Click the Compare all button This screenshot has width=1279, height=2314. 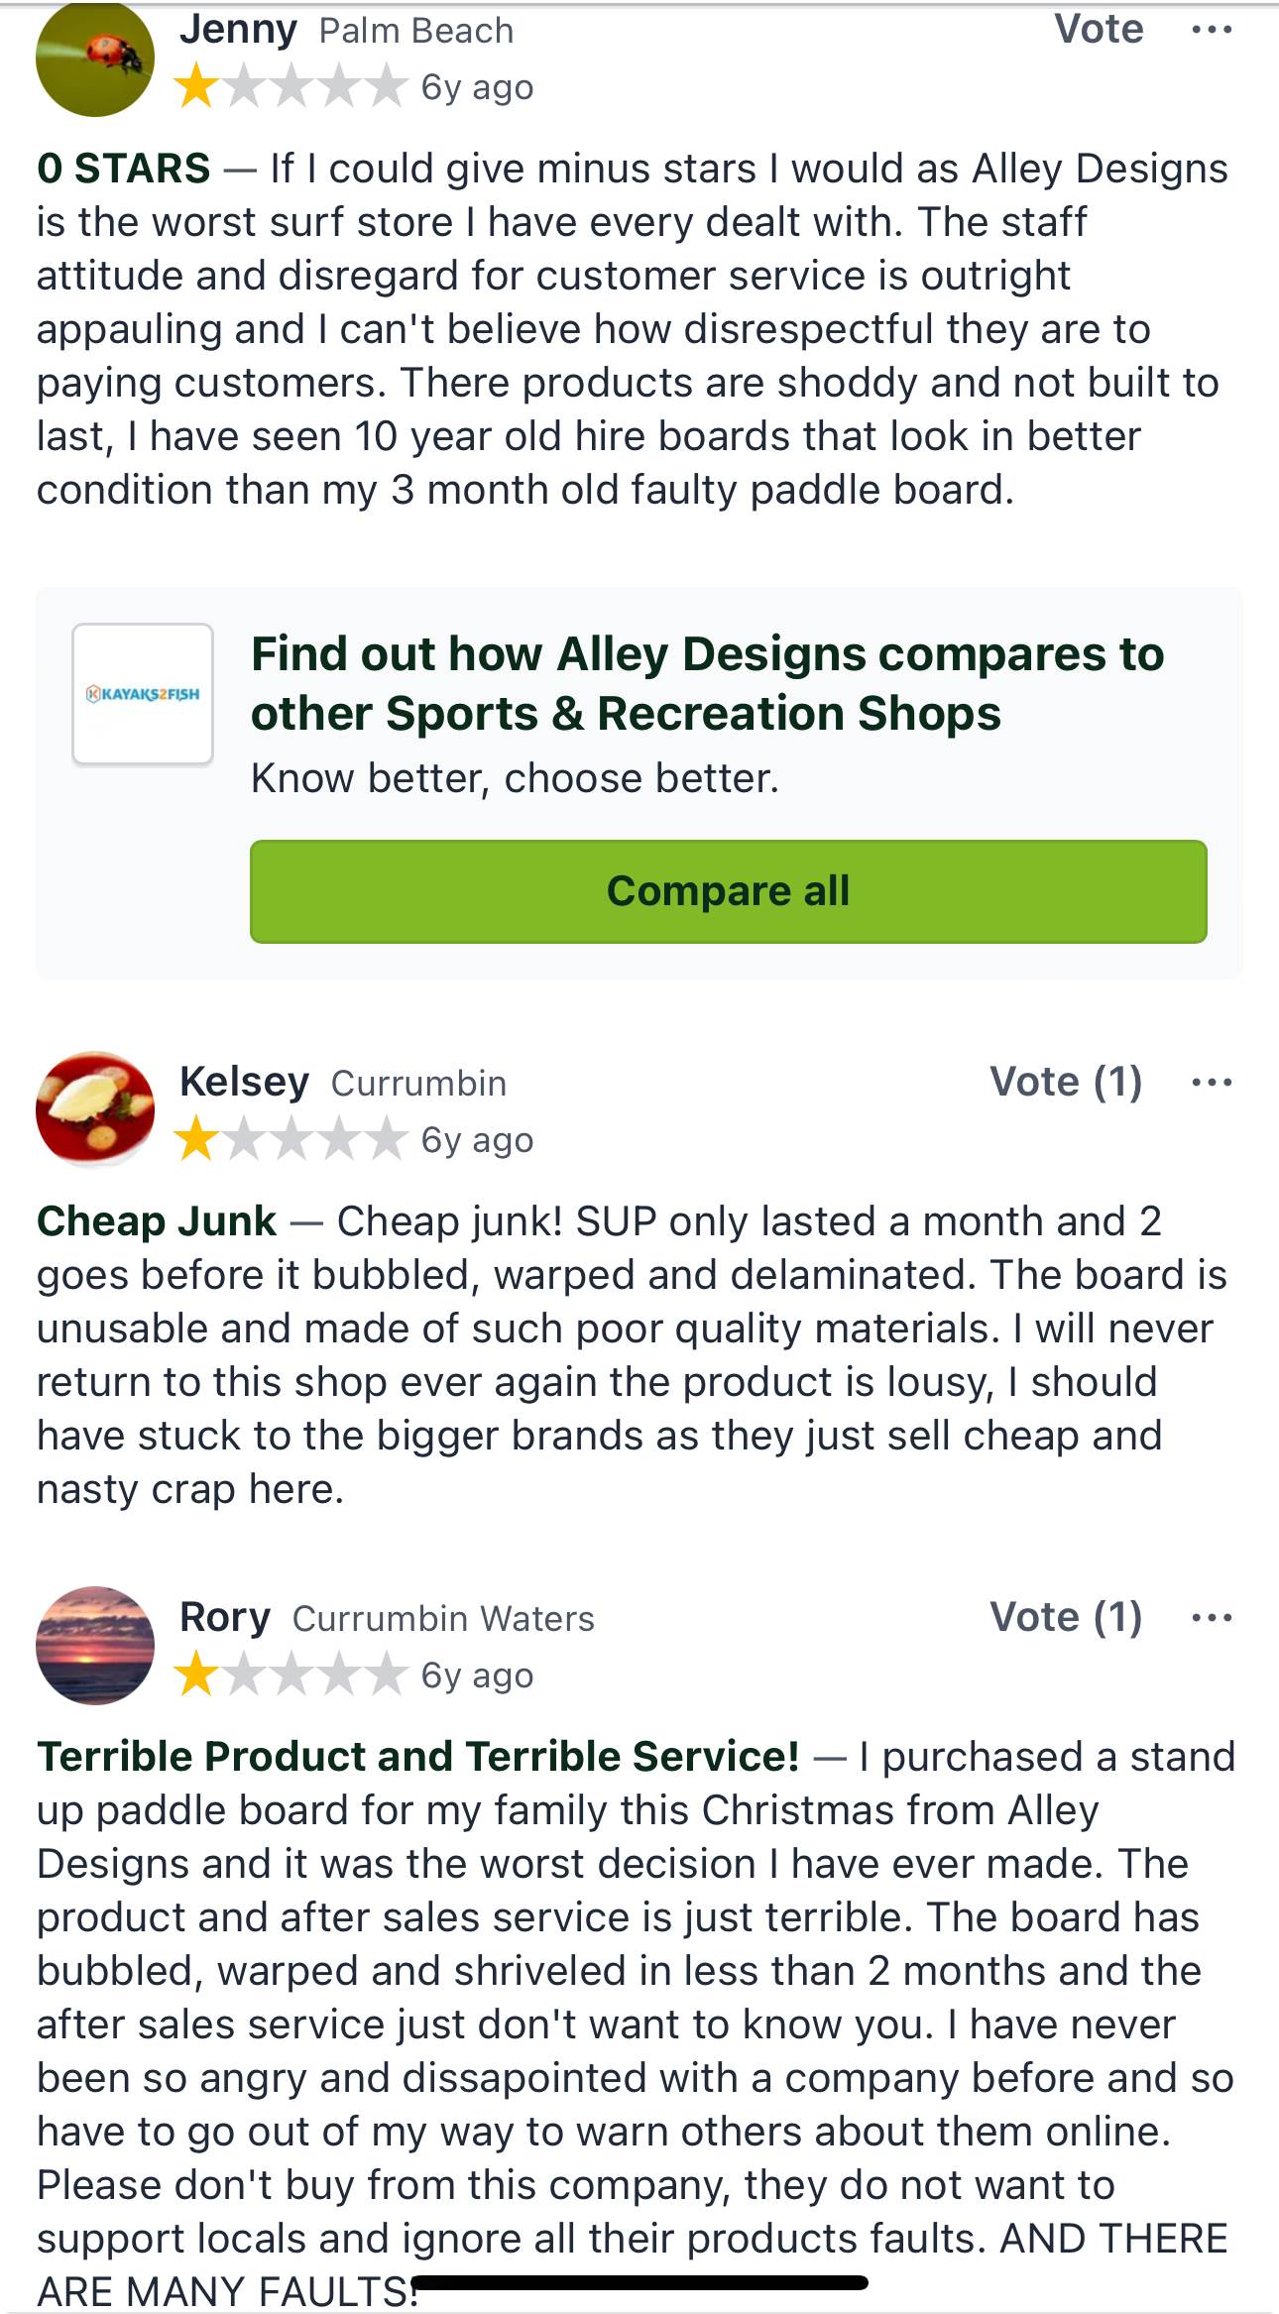click(x=728, y=891)
